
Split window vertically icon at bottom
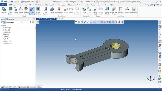[x=38, y=87]
